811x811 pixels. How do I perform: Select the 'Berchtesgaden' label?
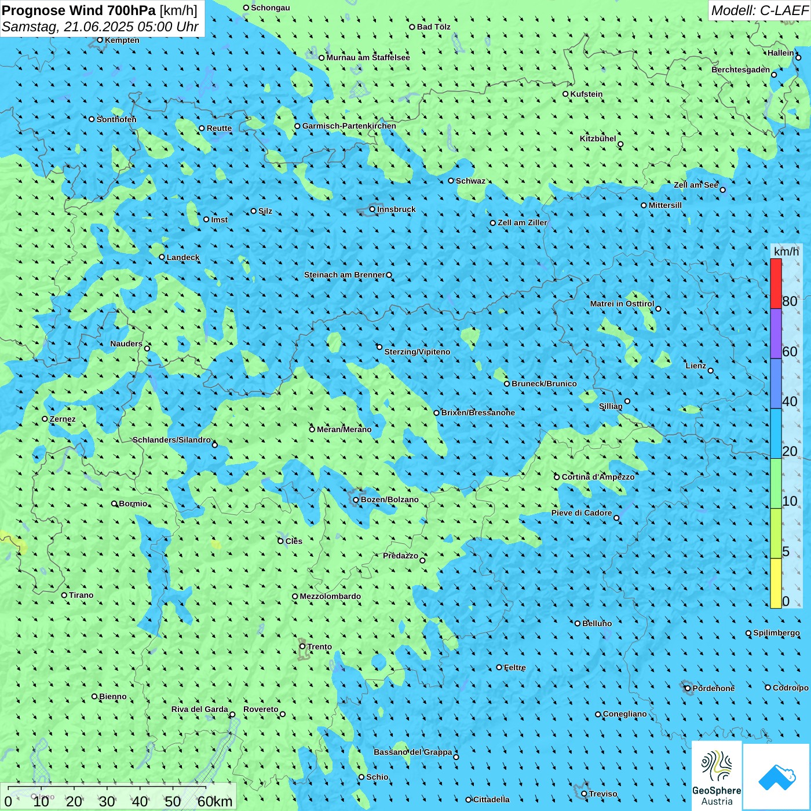pos(741,70)
